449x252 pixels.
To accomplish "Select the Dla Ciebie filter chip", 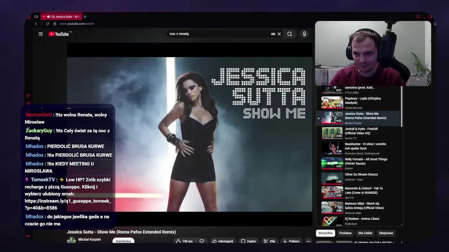I will pyautogui.click(x=365, y=233).
